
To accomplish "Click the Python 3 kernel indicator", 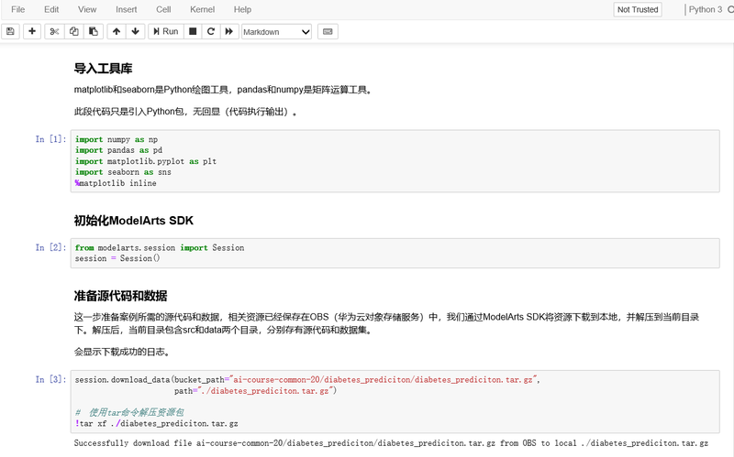I will [x=706, y=9].
